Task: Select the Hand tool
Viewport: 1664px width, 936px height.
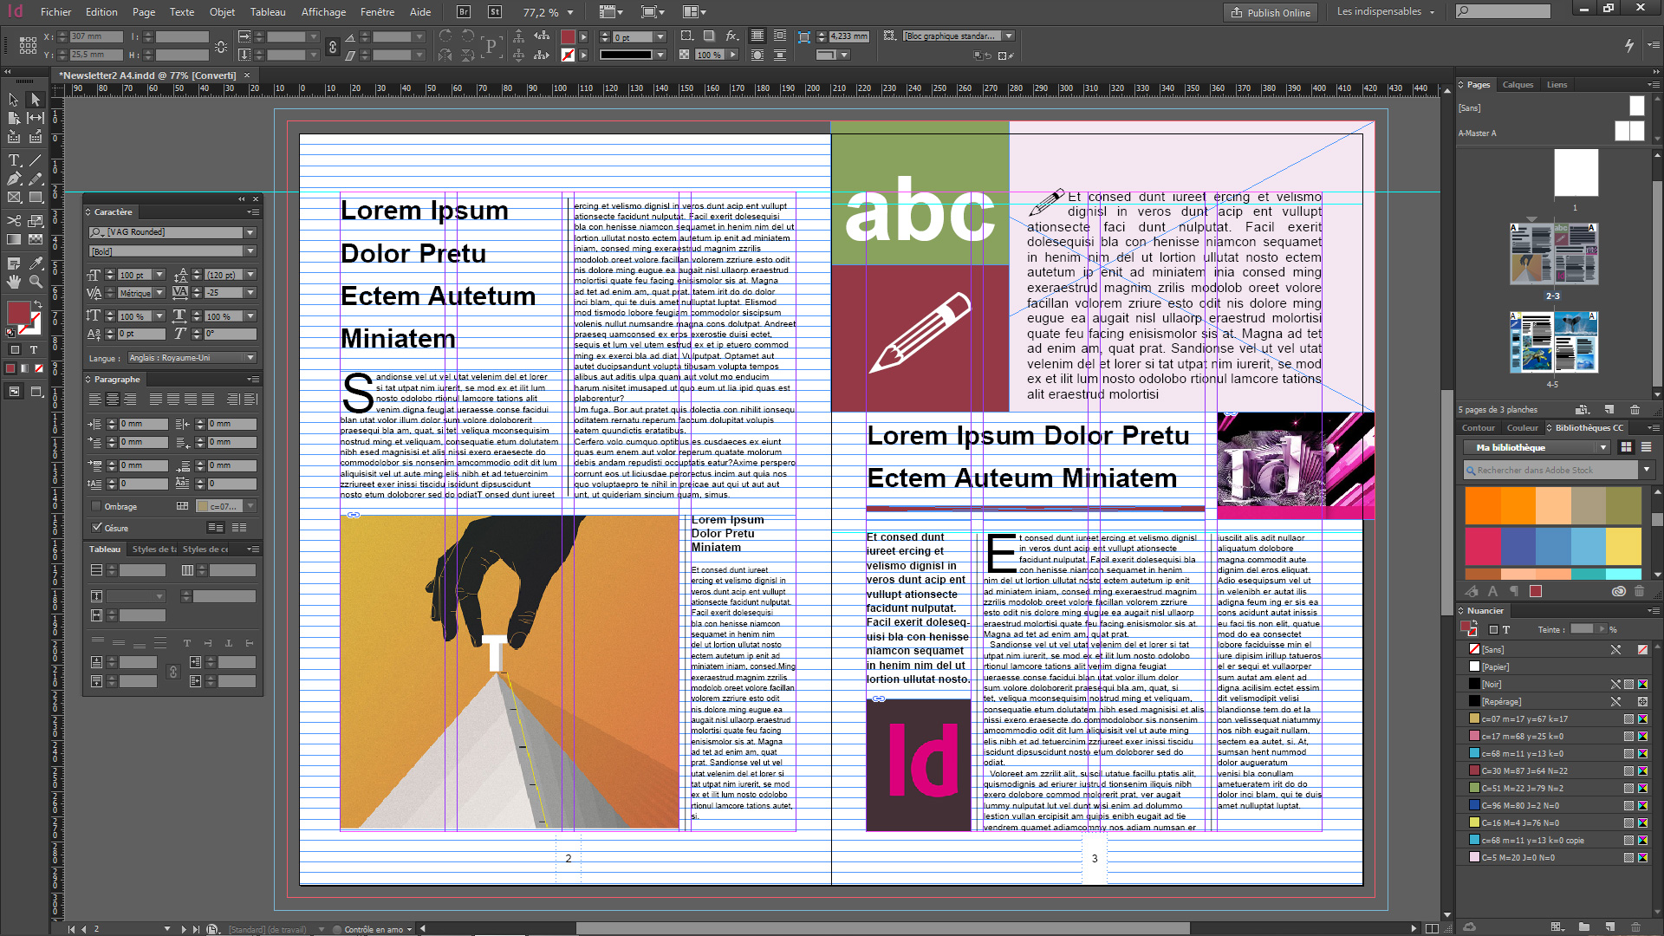Action: (14, 282)
